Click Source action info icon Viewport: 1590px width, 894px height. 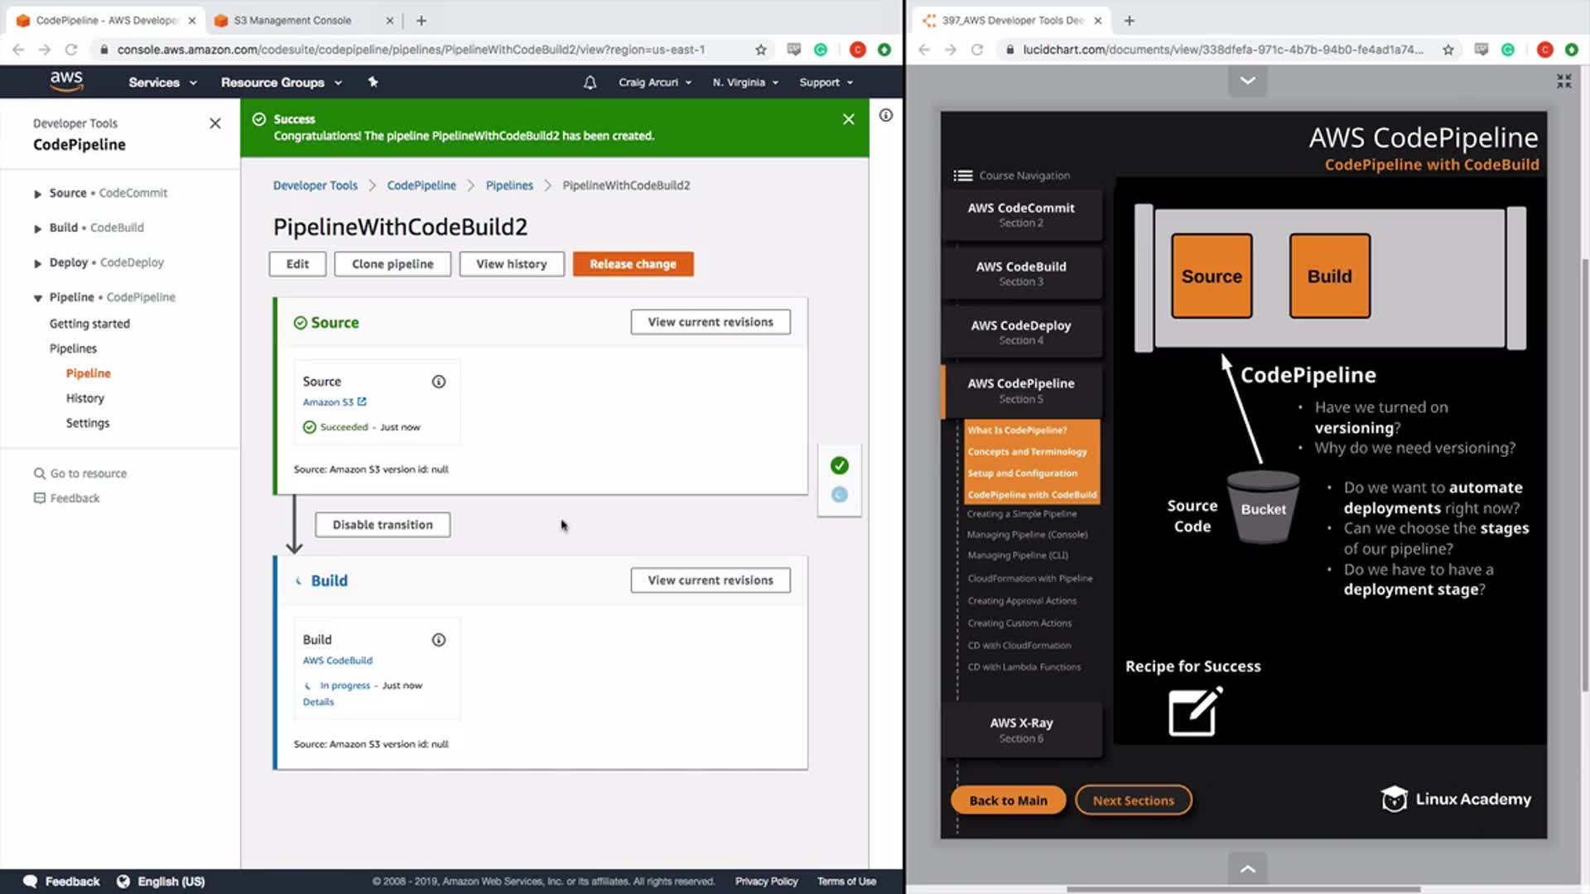438,382
